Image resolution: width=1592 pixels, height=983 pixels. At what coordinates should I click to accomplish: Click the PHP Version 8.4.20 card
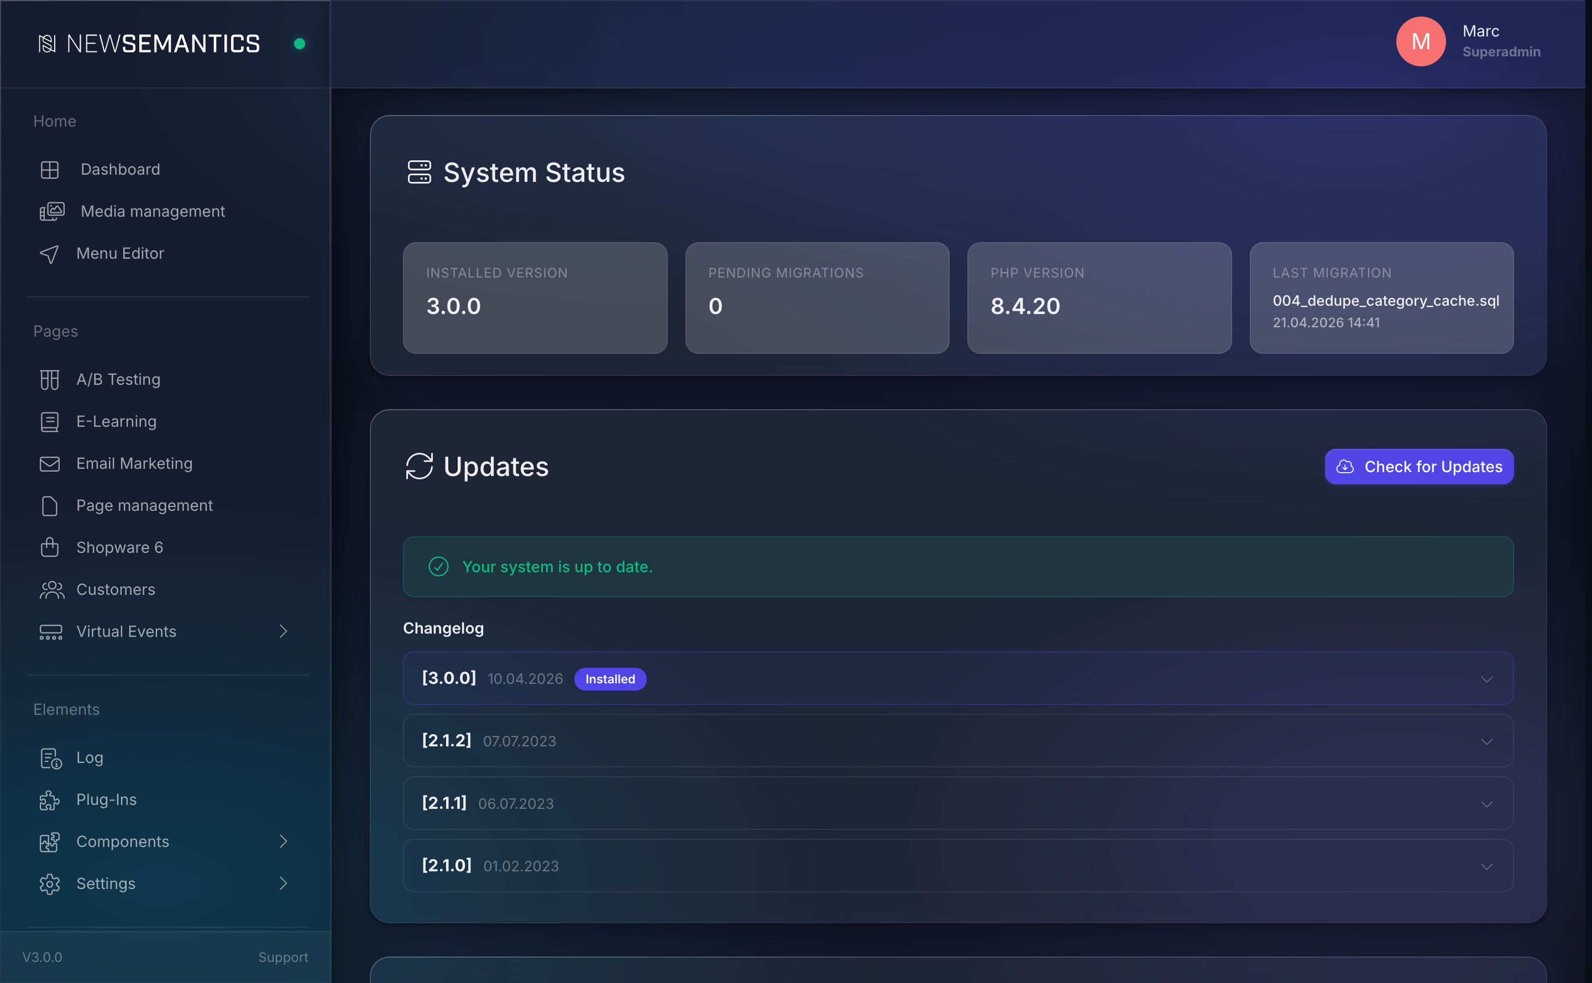1099,299
